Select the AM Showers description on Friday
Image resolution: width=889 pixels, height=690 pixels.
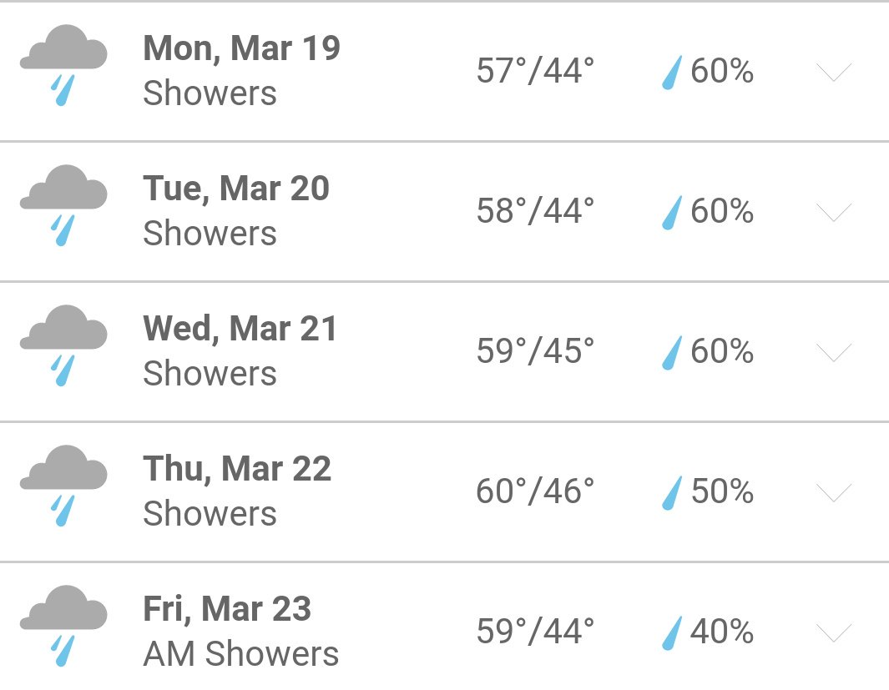point(241,654)
